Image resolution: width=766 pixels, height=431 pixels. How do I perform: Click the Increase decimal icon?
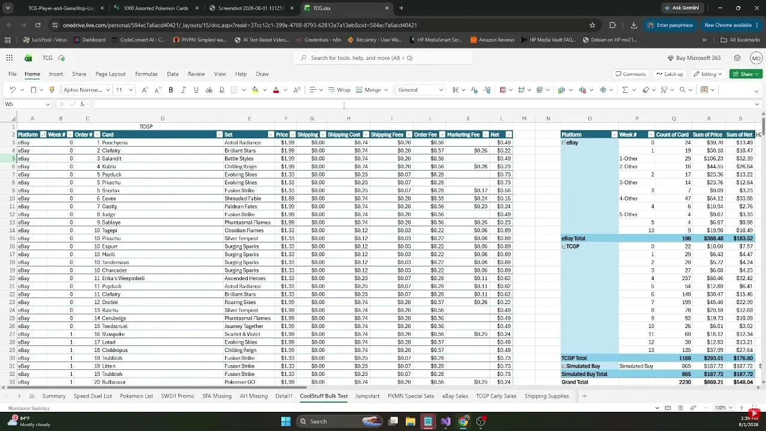pos(487,90)
